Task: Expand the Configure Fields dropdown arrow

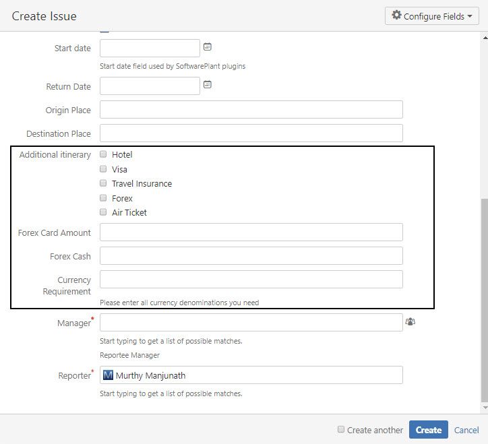Action: [470, 16]
